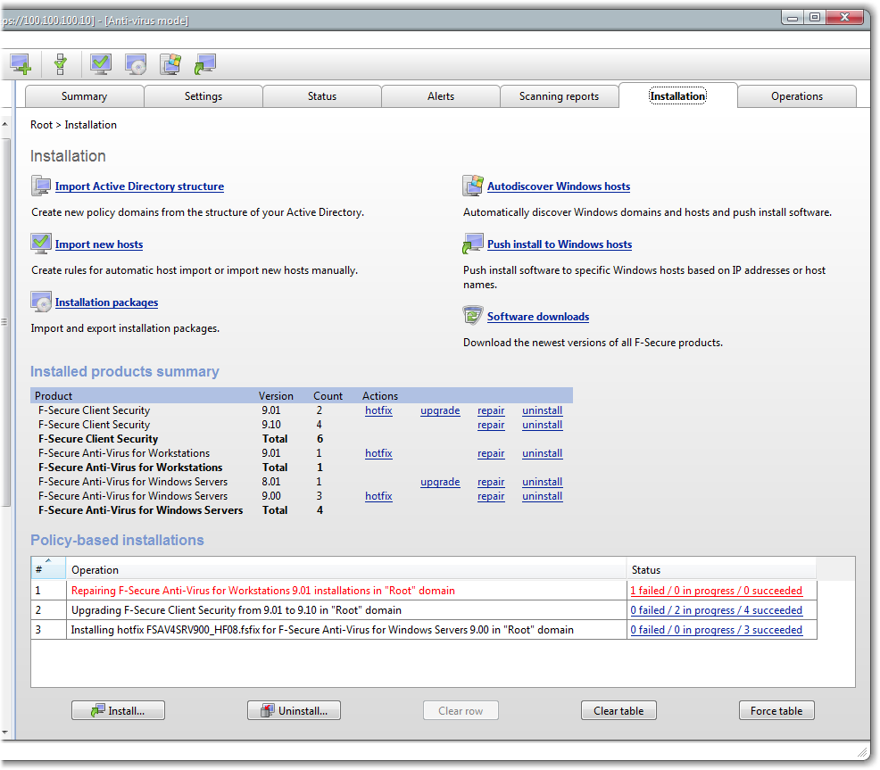Click repair for Client Security 9.01
Viewport: 880px width, 770px height.
(x=491, y=410)
